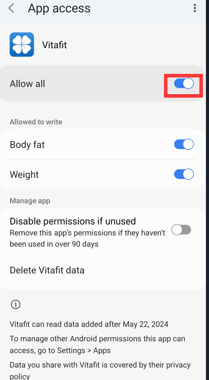The width and height of the screenshot is (209, 380).
Task: Tap Disable permissions if unused title
Action: coord(73,221)
